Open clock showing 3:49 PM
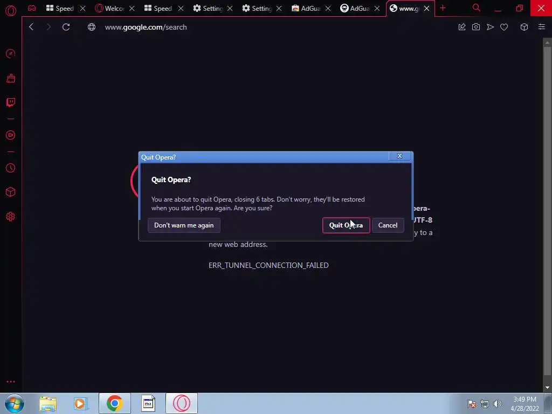Viewport: 552px width, 414px height. point(525,404)
